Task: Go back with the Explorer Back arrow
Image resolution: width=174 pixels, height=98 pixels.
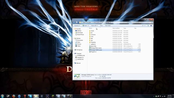Action: point(74,22)
